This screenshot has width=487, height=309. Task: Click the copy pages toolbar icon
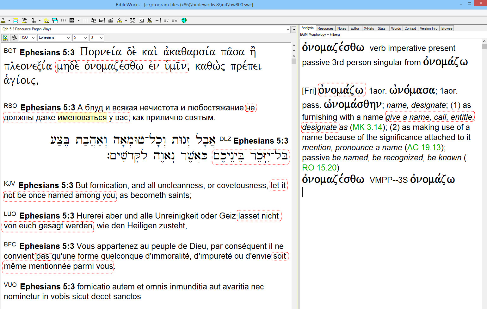(94, 20)
